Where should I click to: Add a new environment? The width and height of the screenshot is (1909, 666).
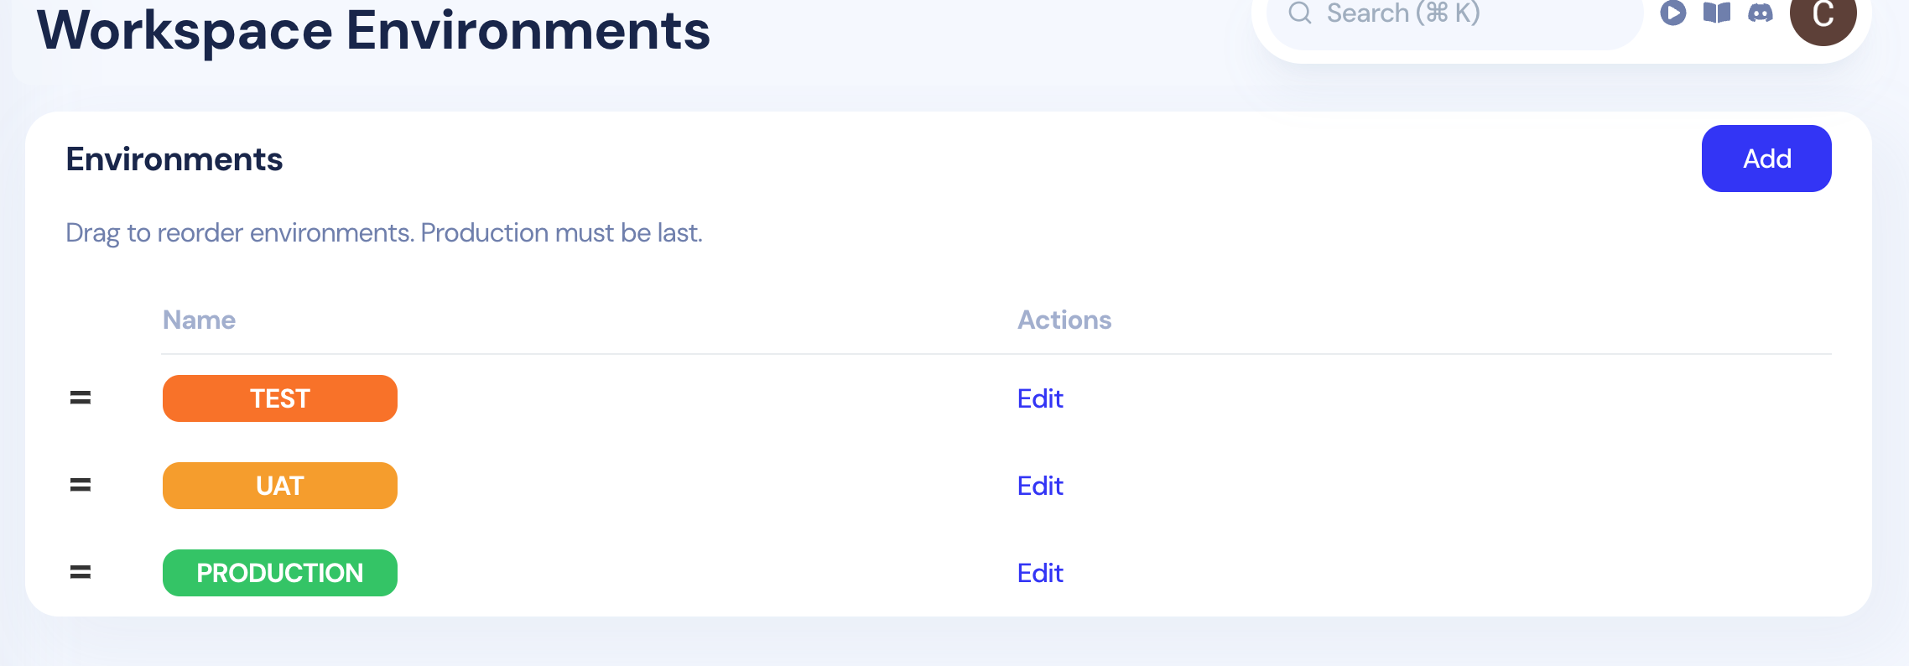point(1766,159)
